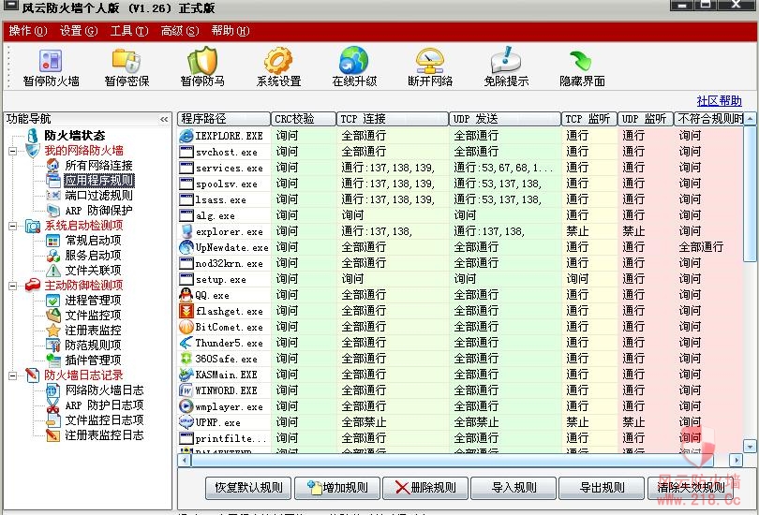
Task: Click the 插件管理项 icon in tree
Action: click(x=53, y=360)
